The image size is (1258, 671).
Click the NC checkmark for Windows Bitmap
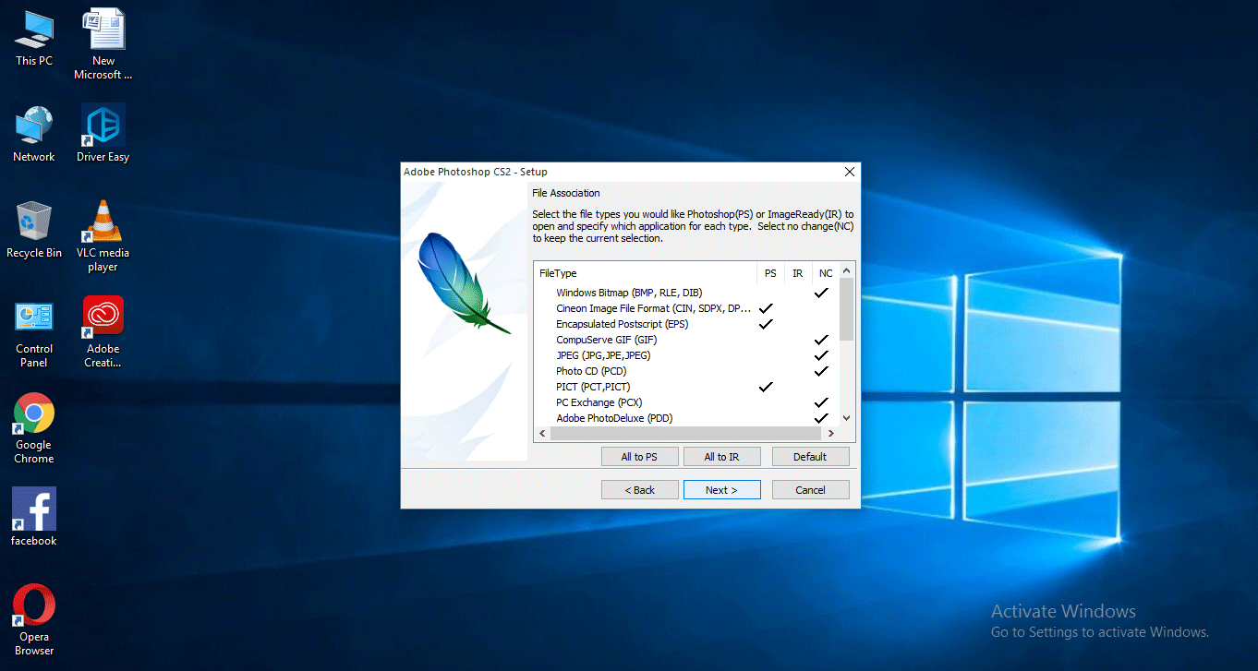(x=821, y=293)
